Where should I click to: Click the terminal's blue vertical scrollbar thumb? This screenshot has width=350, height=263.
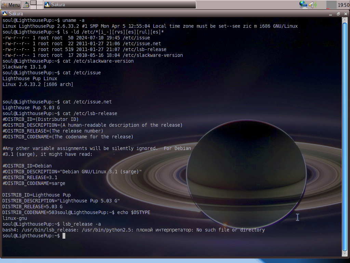pos(345,137)
